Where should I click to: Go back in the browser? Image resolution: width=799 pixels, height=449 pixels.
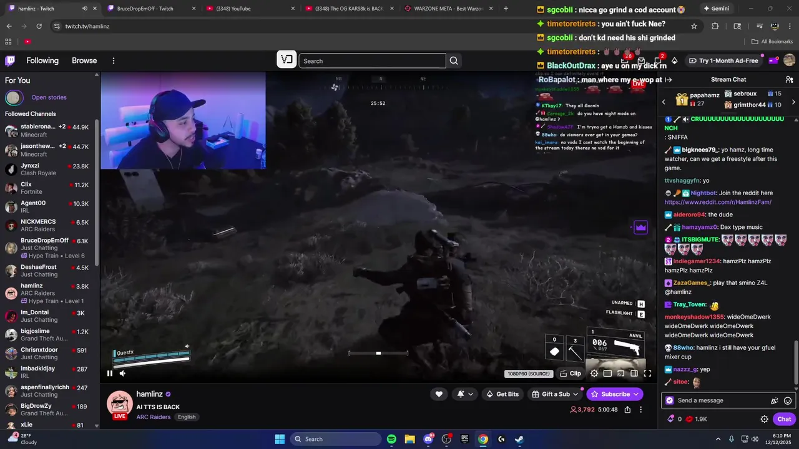9,26
